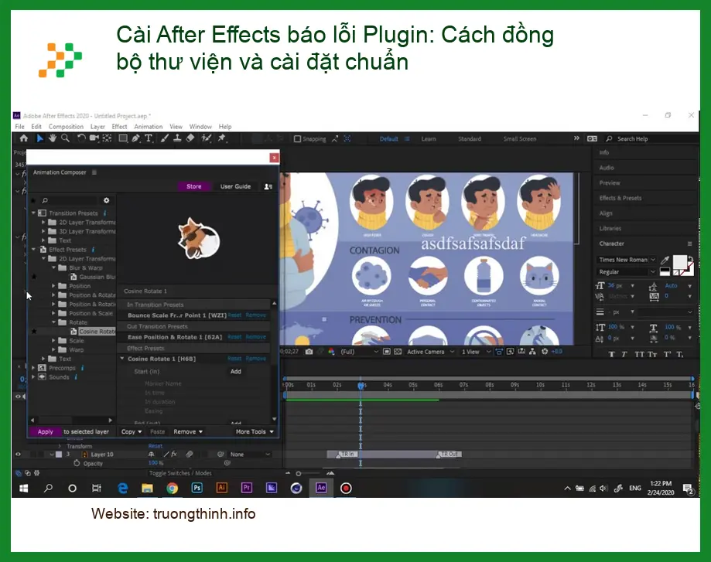This screenshot has width=711, height=562.
Task: Select the Eraser tool
Action: pyautogui.click(x=190, y=138)
